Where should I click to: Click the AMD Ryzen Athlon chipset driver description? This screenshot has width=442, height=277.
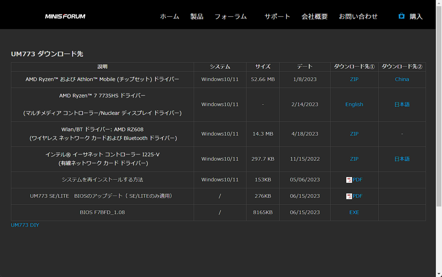coord(102,79)
